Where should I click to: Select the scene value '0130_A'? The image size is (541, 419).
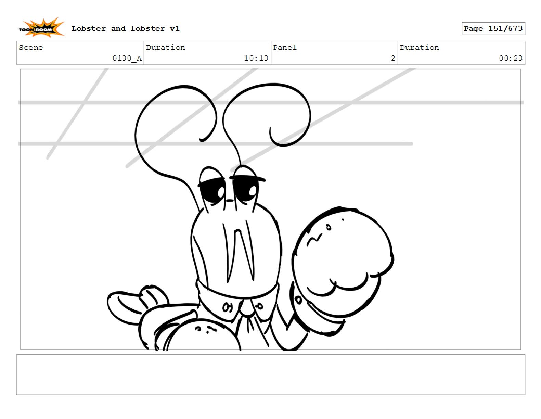[x=127, y=58]
